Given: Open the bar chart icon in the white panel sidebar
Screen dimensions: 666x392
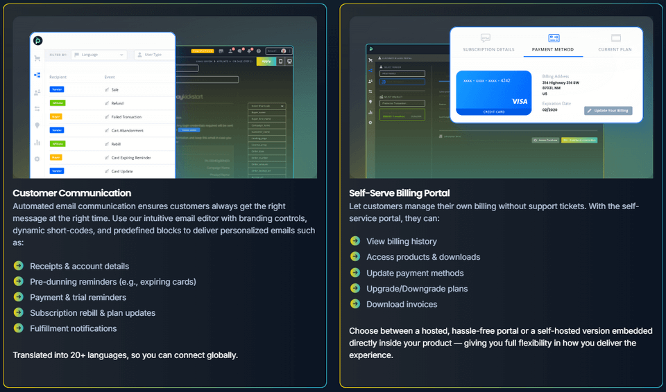Looking at the screenshot, I should coord(37,143).
